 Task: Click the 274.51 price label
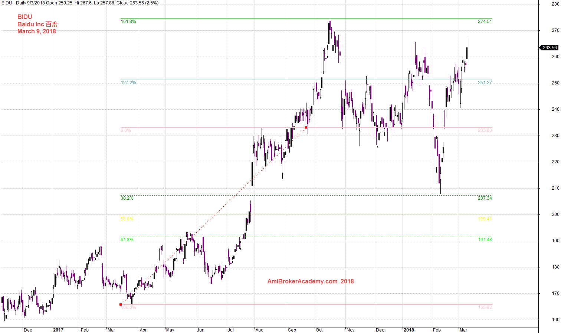[485, 21]
